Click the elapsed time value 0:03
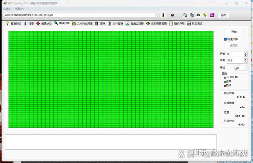 pos(242,125)
